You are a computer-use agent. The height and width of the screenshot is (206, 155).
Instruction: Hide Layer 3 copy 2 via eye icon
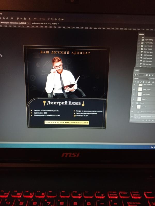point(134,89)
